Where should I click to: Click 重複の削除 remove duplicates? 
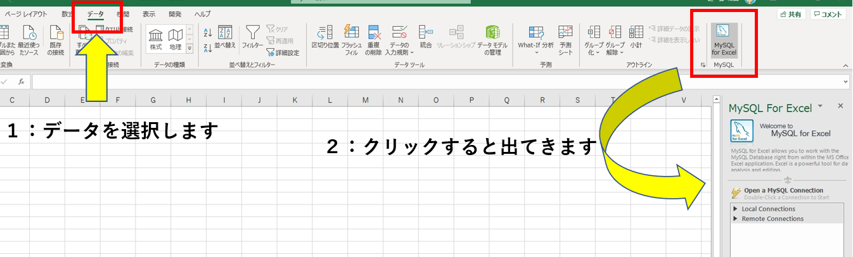coord(374,41)
